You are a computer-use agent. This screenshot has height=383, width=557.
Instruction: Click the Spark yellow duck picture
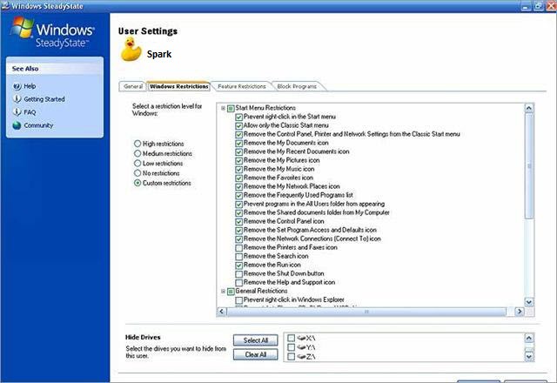coord(131,50)
